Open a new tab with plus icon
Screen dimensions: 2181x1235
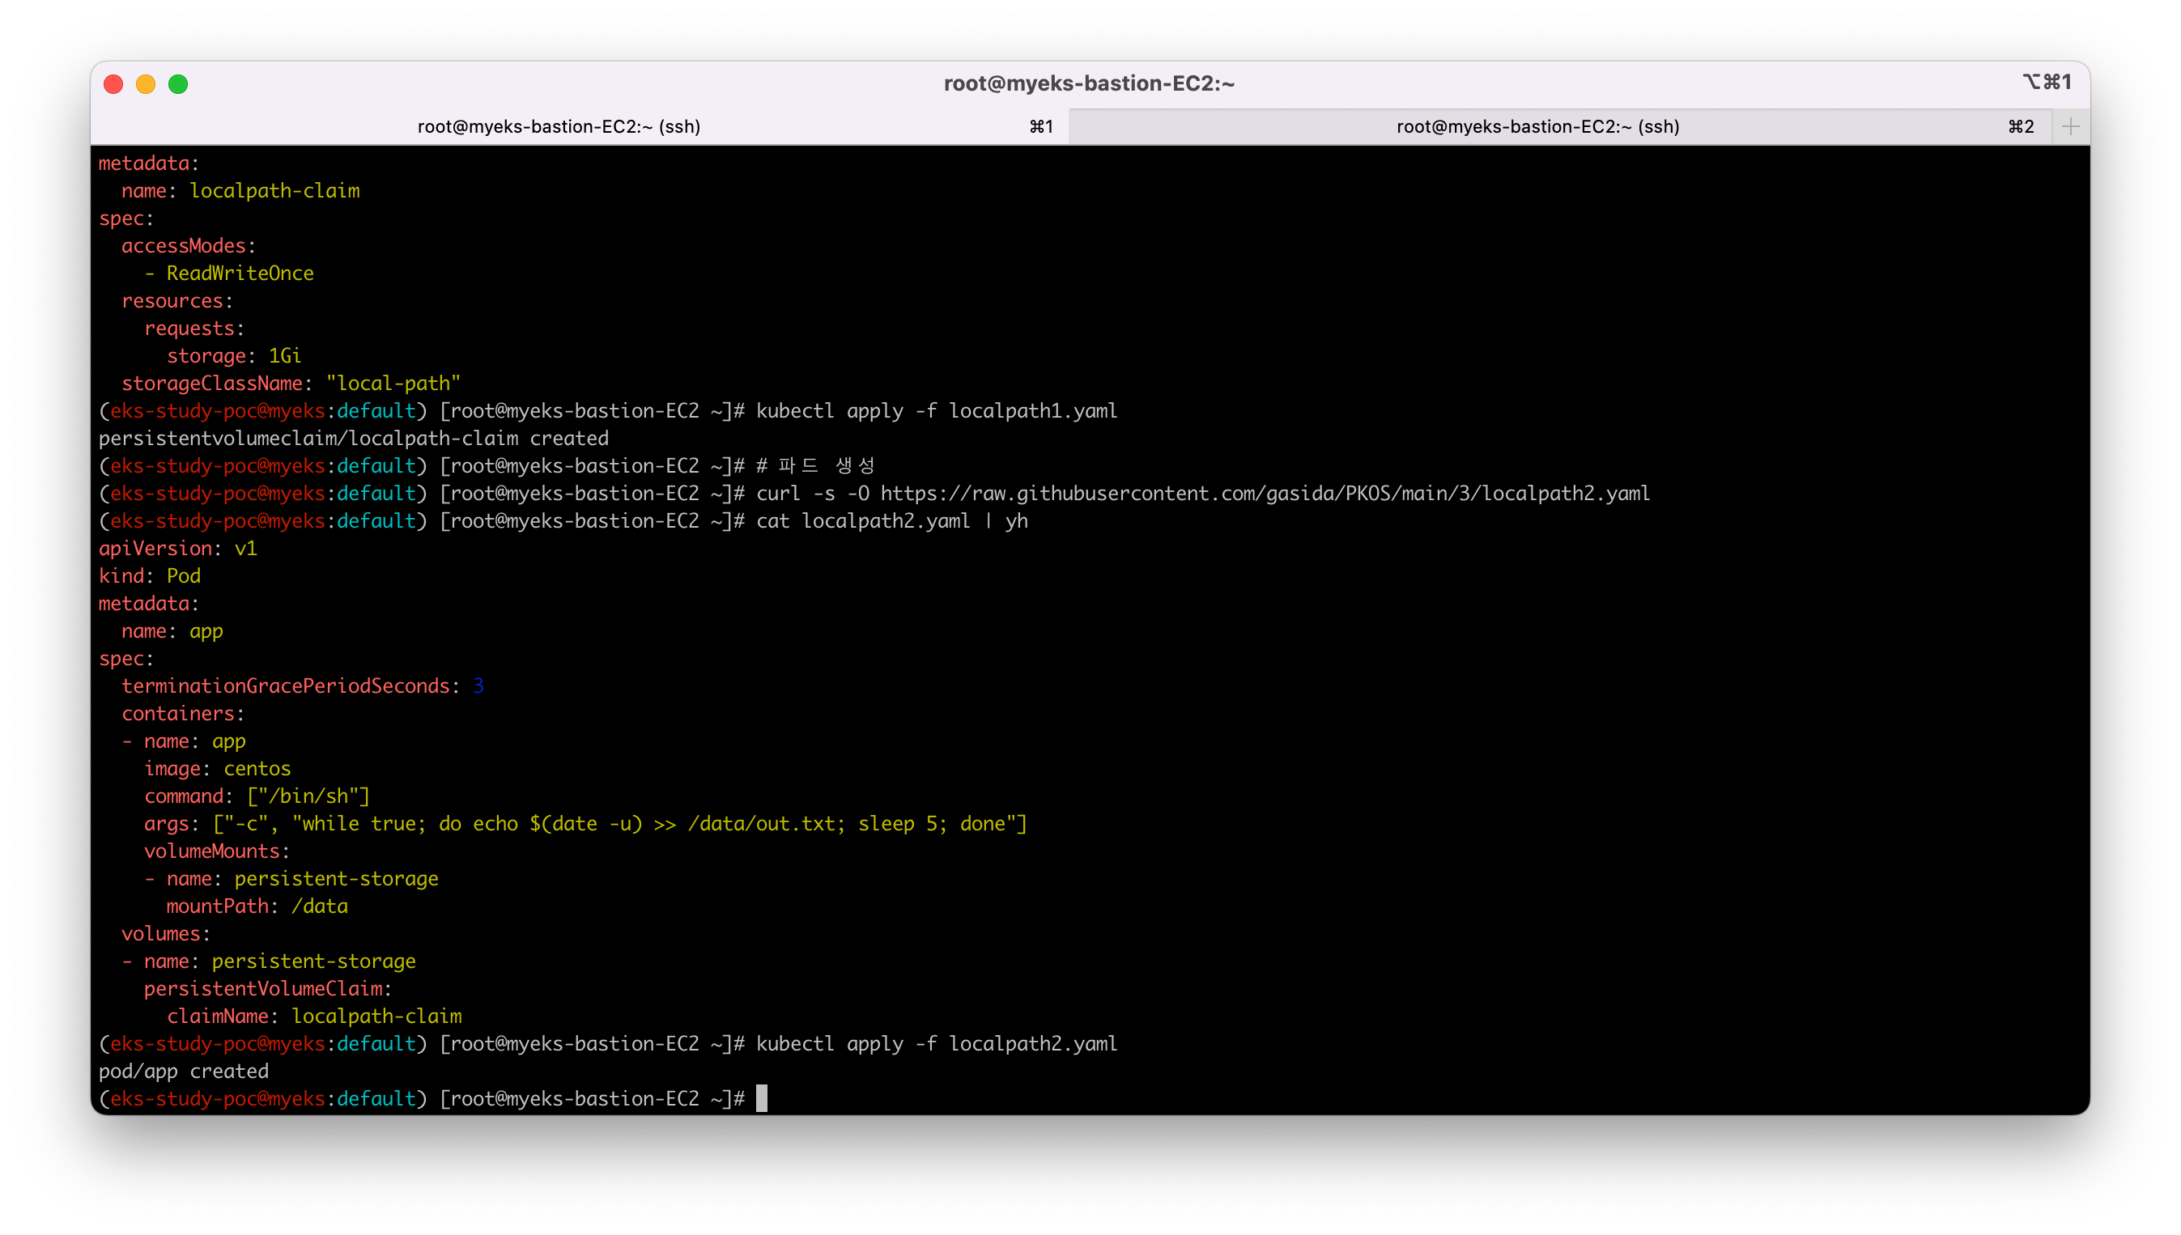(2070, 126)
